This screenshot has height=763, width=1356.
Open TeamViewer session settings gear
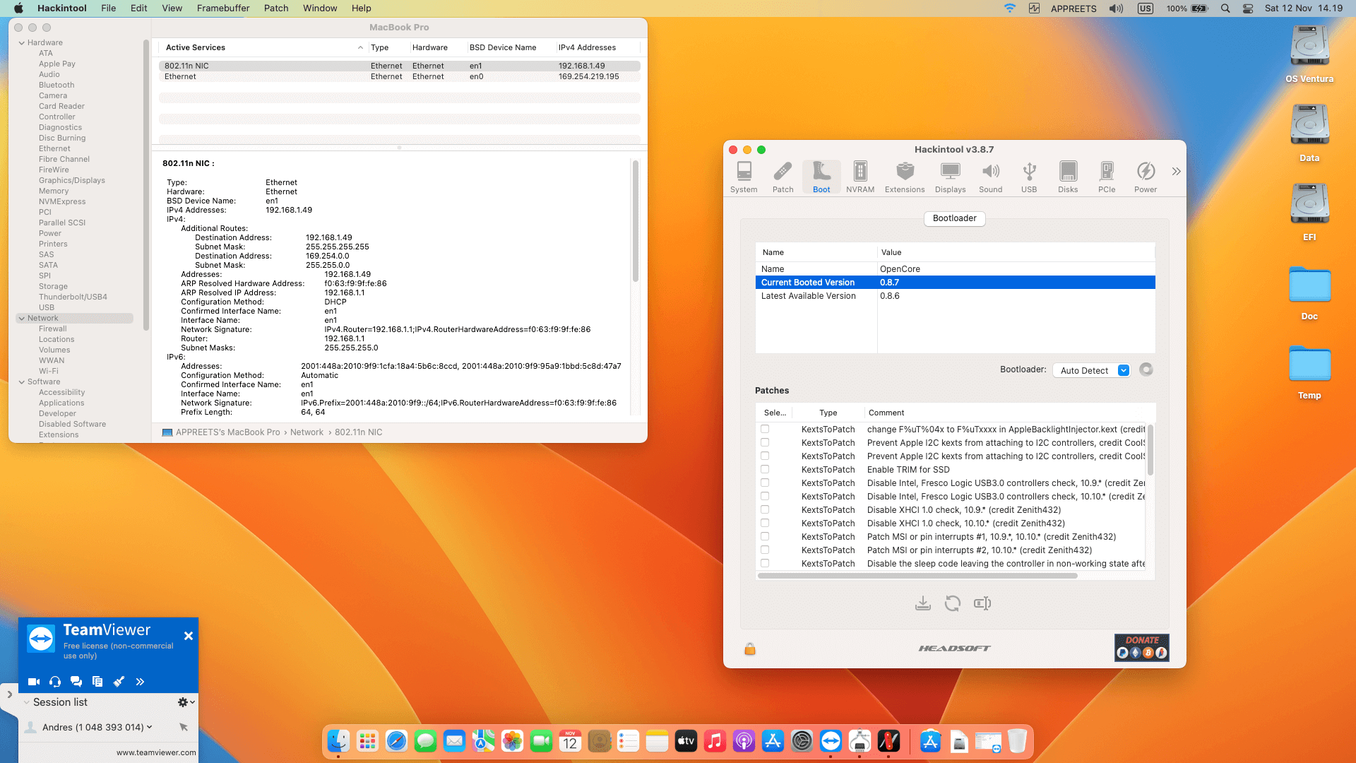tap(186, 702)
